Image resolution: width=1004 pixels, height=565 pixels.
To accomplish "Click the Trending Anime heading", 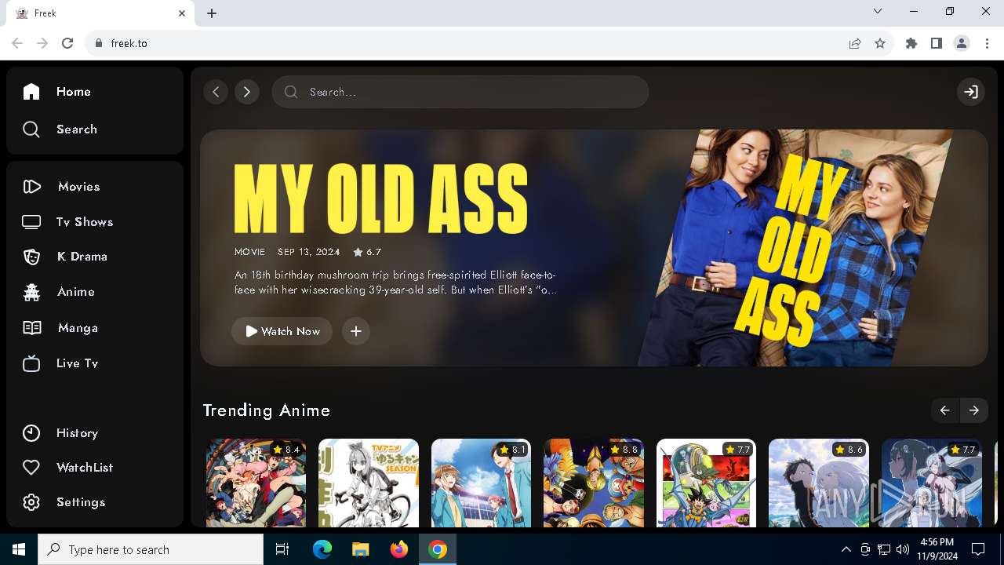I will pos(267,410).
